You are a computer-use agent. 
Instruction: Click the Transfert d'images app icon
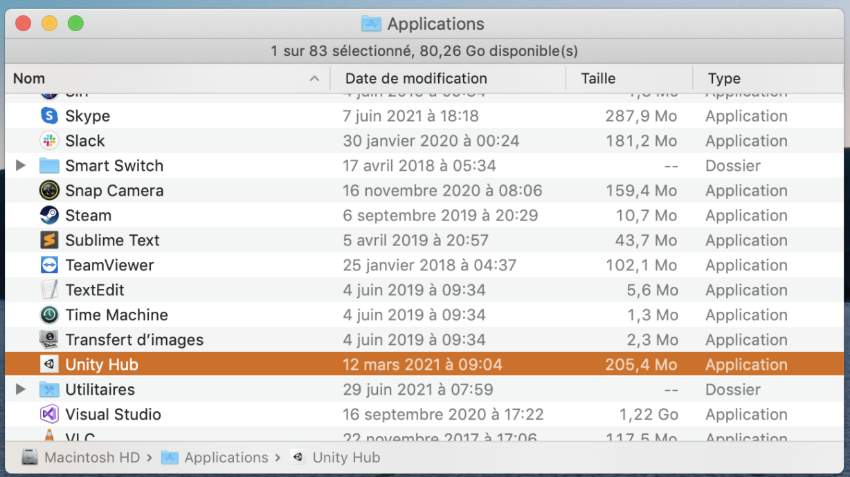(x=49, y=340)
